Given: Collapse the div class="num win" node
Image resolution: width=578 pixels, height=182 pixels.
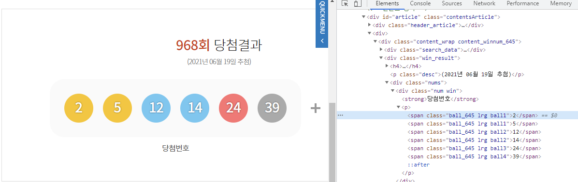Looking at the screenshot, I should 393,91.
